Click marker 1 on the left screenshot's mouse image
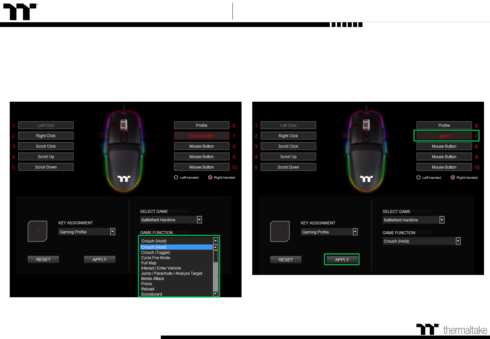490x339 pixels. coord(112,125)
